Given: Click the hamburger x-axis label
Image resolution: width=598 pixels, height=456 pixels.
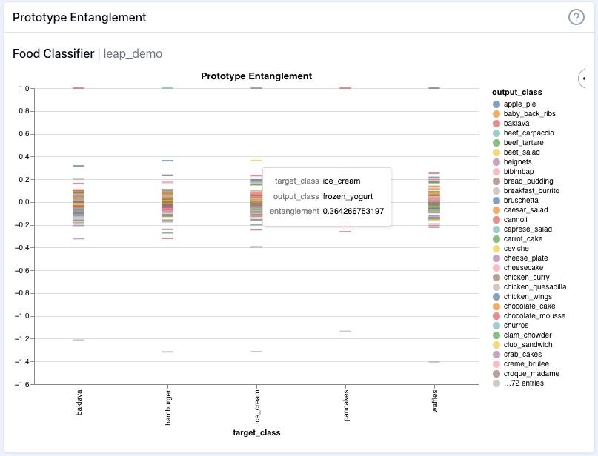Looking at the screenshot, I should [167, 404].
